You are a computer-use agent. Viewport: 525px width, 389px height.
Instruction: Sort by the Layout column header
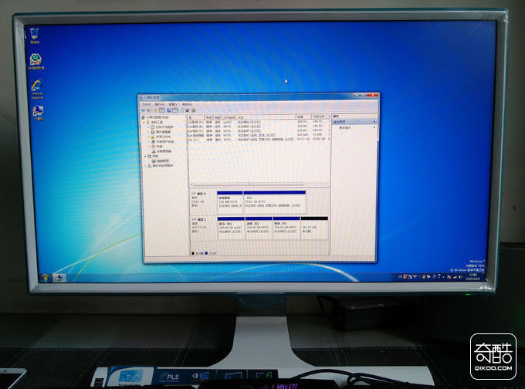click(209, 117)
